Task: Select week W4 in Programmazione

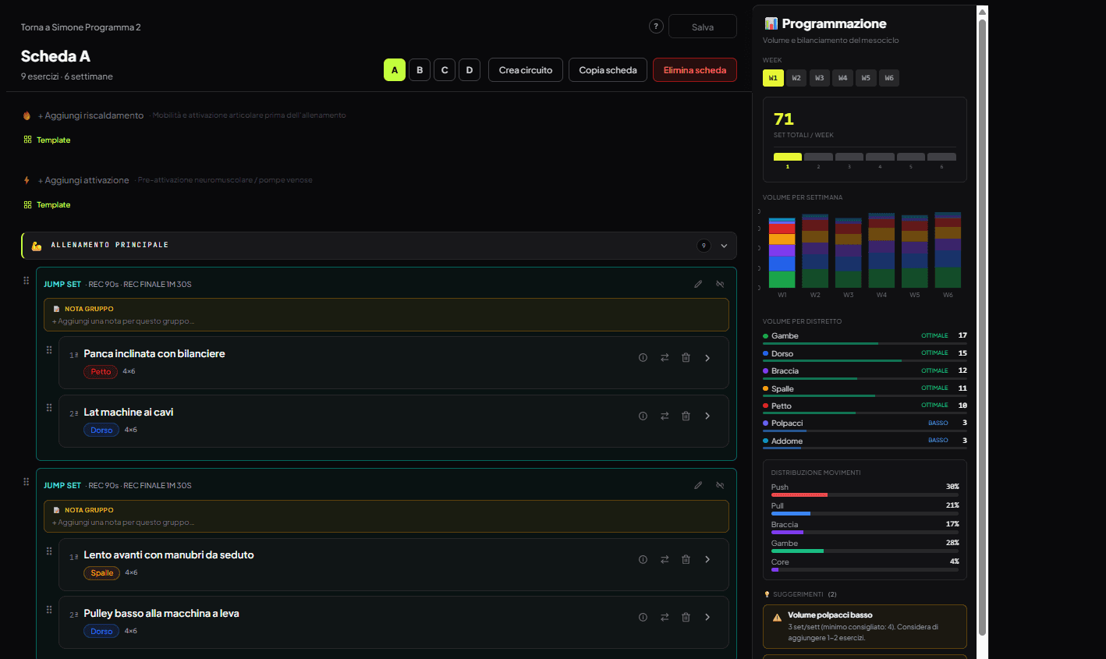Action: click(x=843, y=78)
